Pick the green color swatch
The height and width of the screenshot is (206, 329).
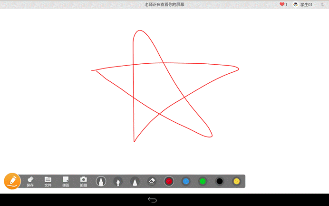[x=203, y=181]
